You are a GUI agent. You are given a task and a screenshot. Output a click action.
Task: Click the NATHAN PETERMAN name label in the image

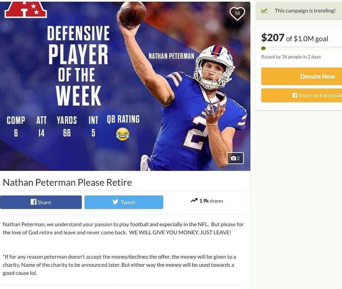(171, 56)
